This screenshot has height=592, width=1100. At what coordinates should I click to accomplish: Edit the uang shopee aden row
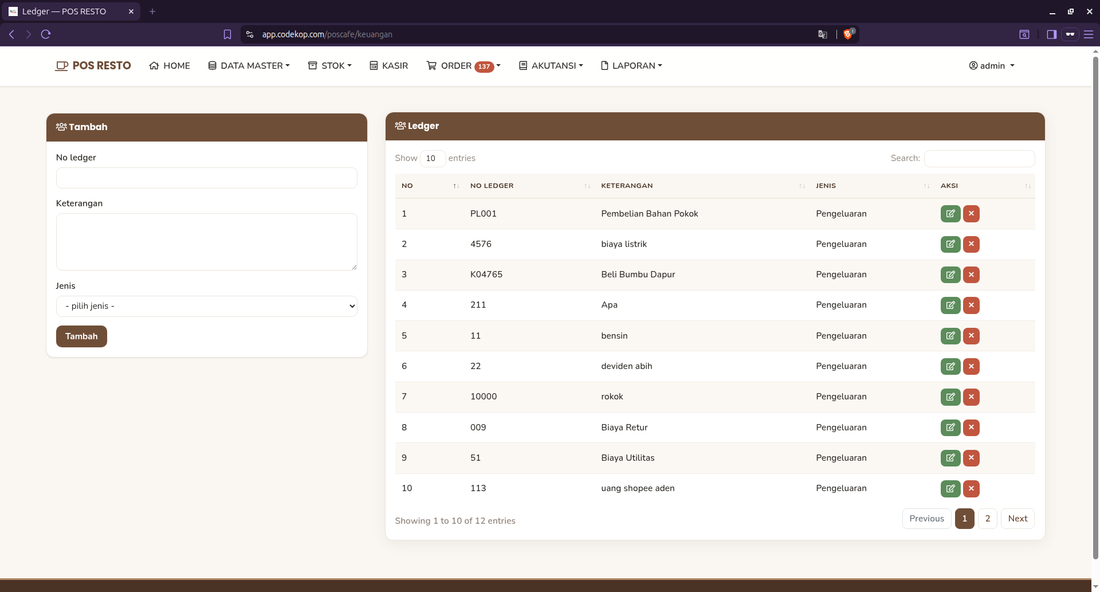click(950, 488)
